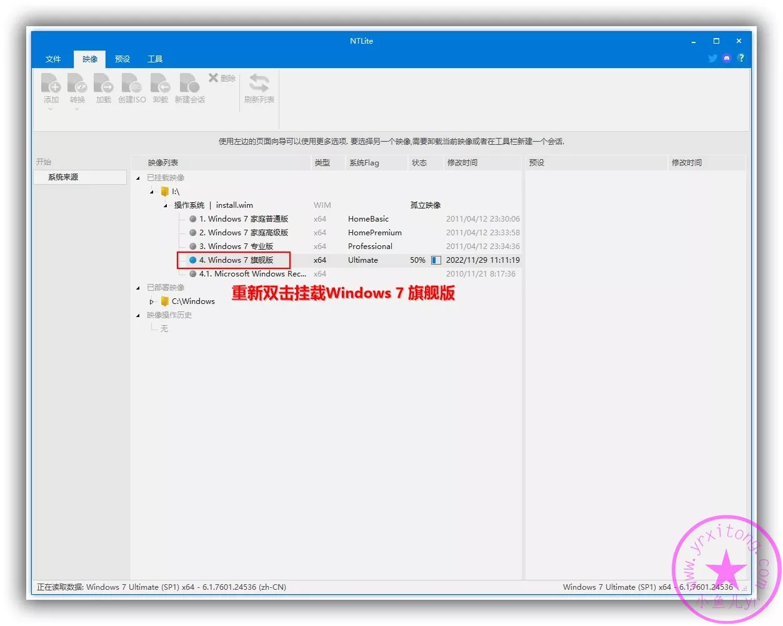Click the 类型 column header
The width and height of the screenshot is (783, 626).
(x=329, y=163)
